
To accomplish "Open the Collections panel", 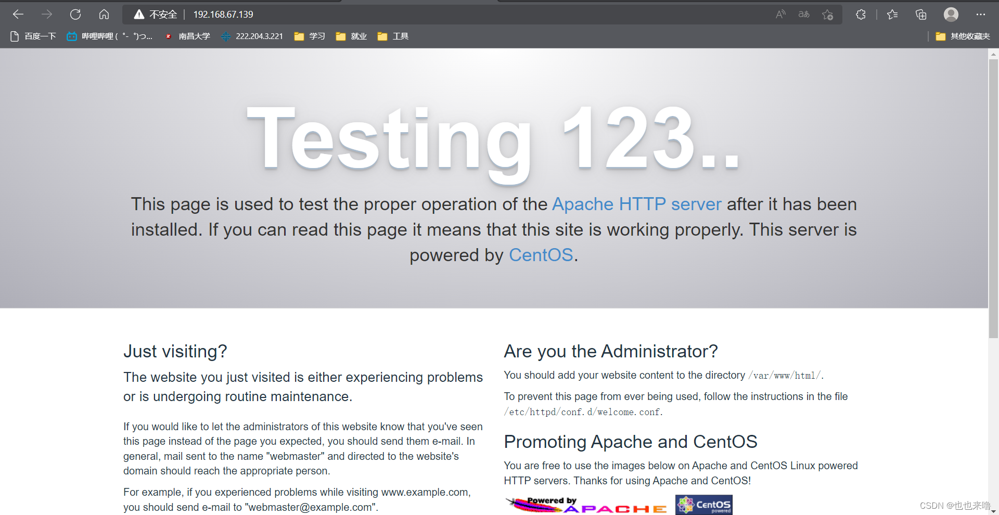I will pos(921,15).
